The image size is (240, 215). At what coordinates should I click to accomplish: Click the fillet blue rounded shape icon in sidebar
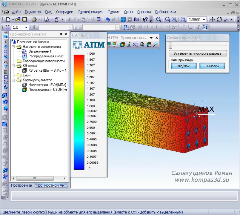point(5,124)
